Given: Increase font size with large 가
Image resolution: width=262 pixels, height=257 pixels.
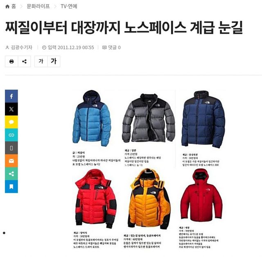Looking at the screenshot, I should coord(54,61).
